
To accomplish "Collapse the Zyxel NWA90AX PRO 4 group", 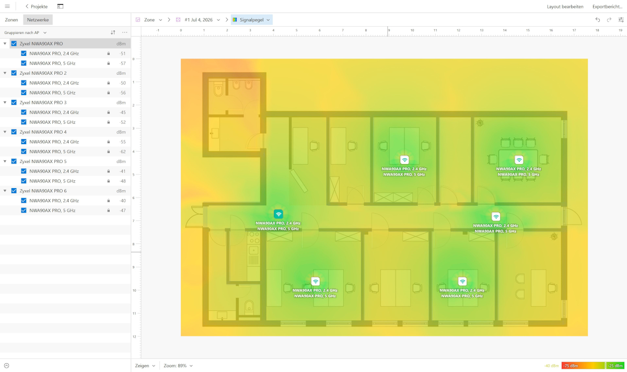I will pyautogui.click(x=5, y=132).
